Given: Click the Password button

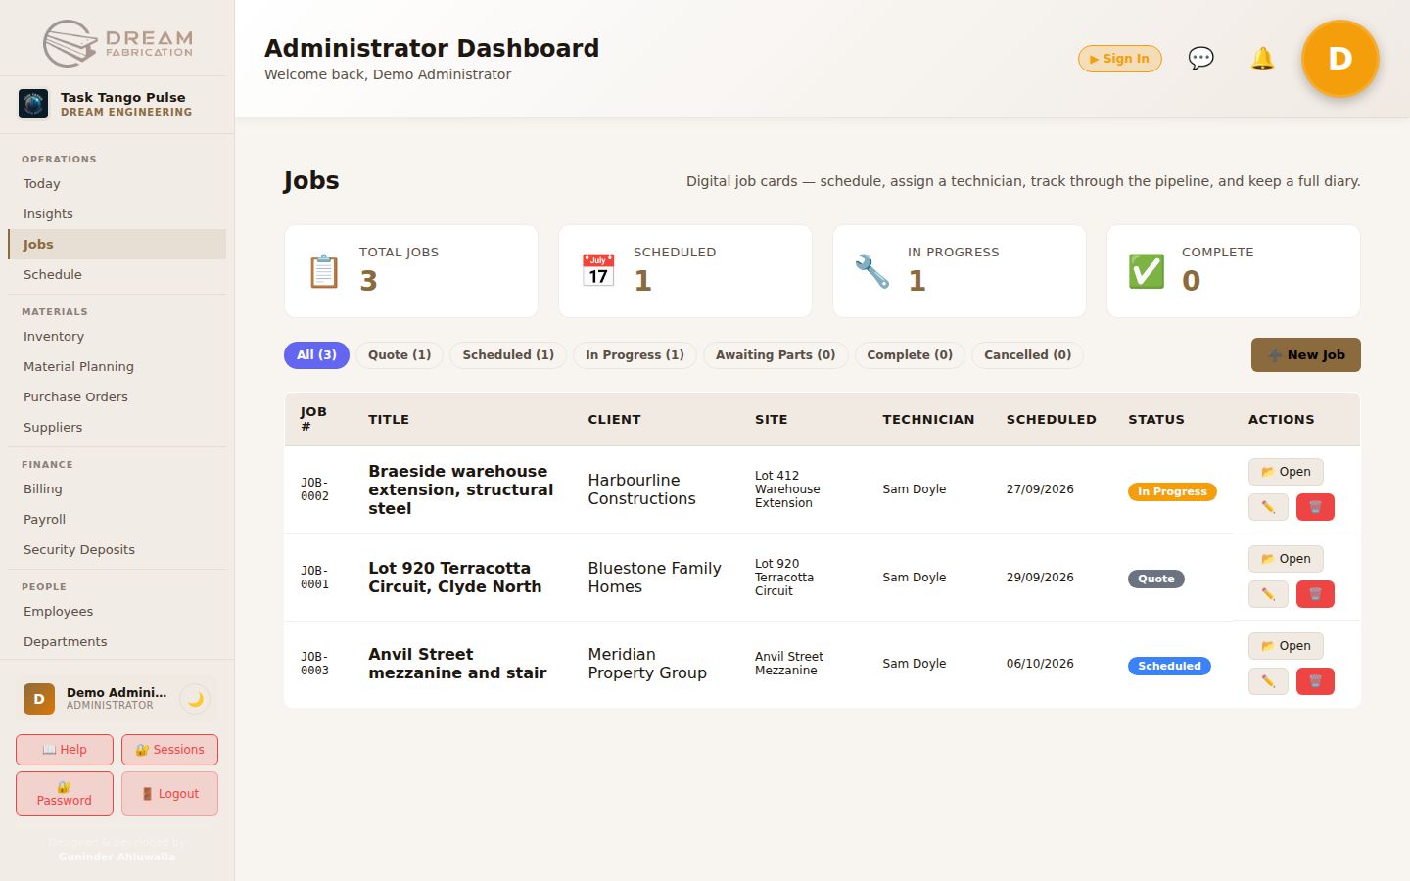Looking at the screenshot, I should tap(65, 794).
